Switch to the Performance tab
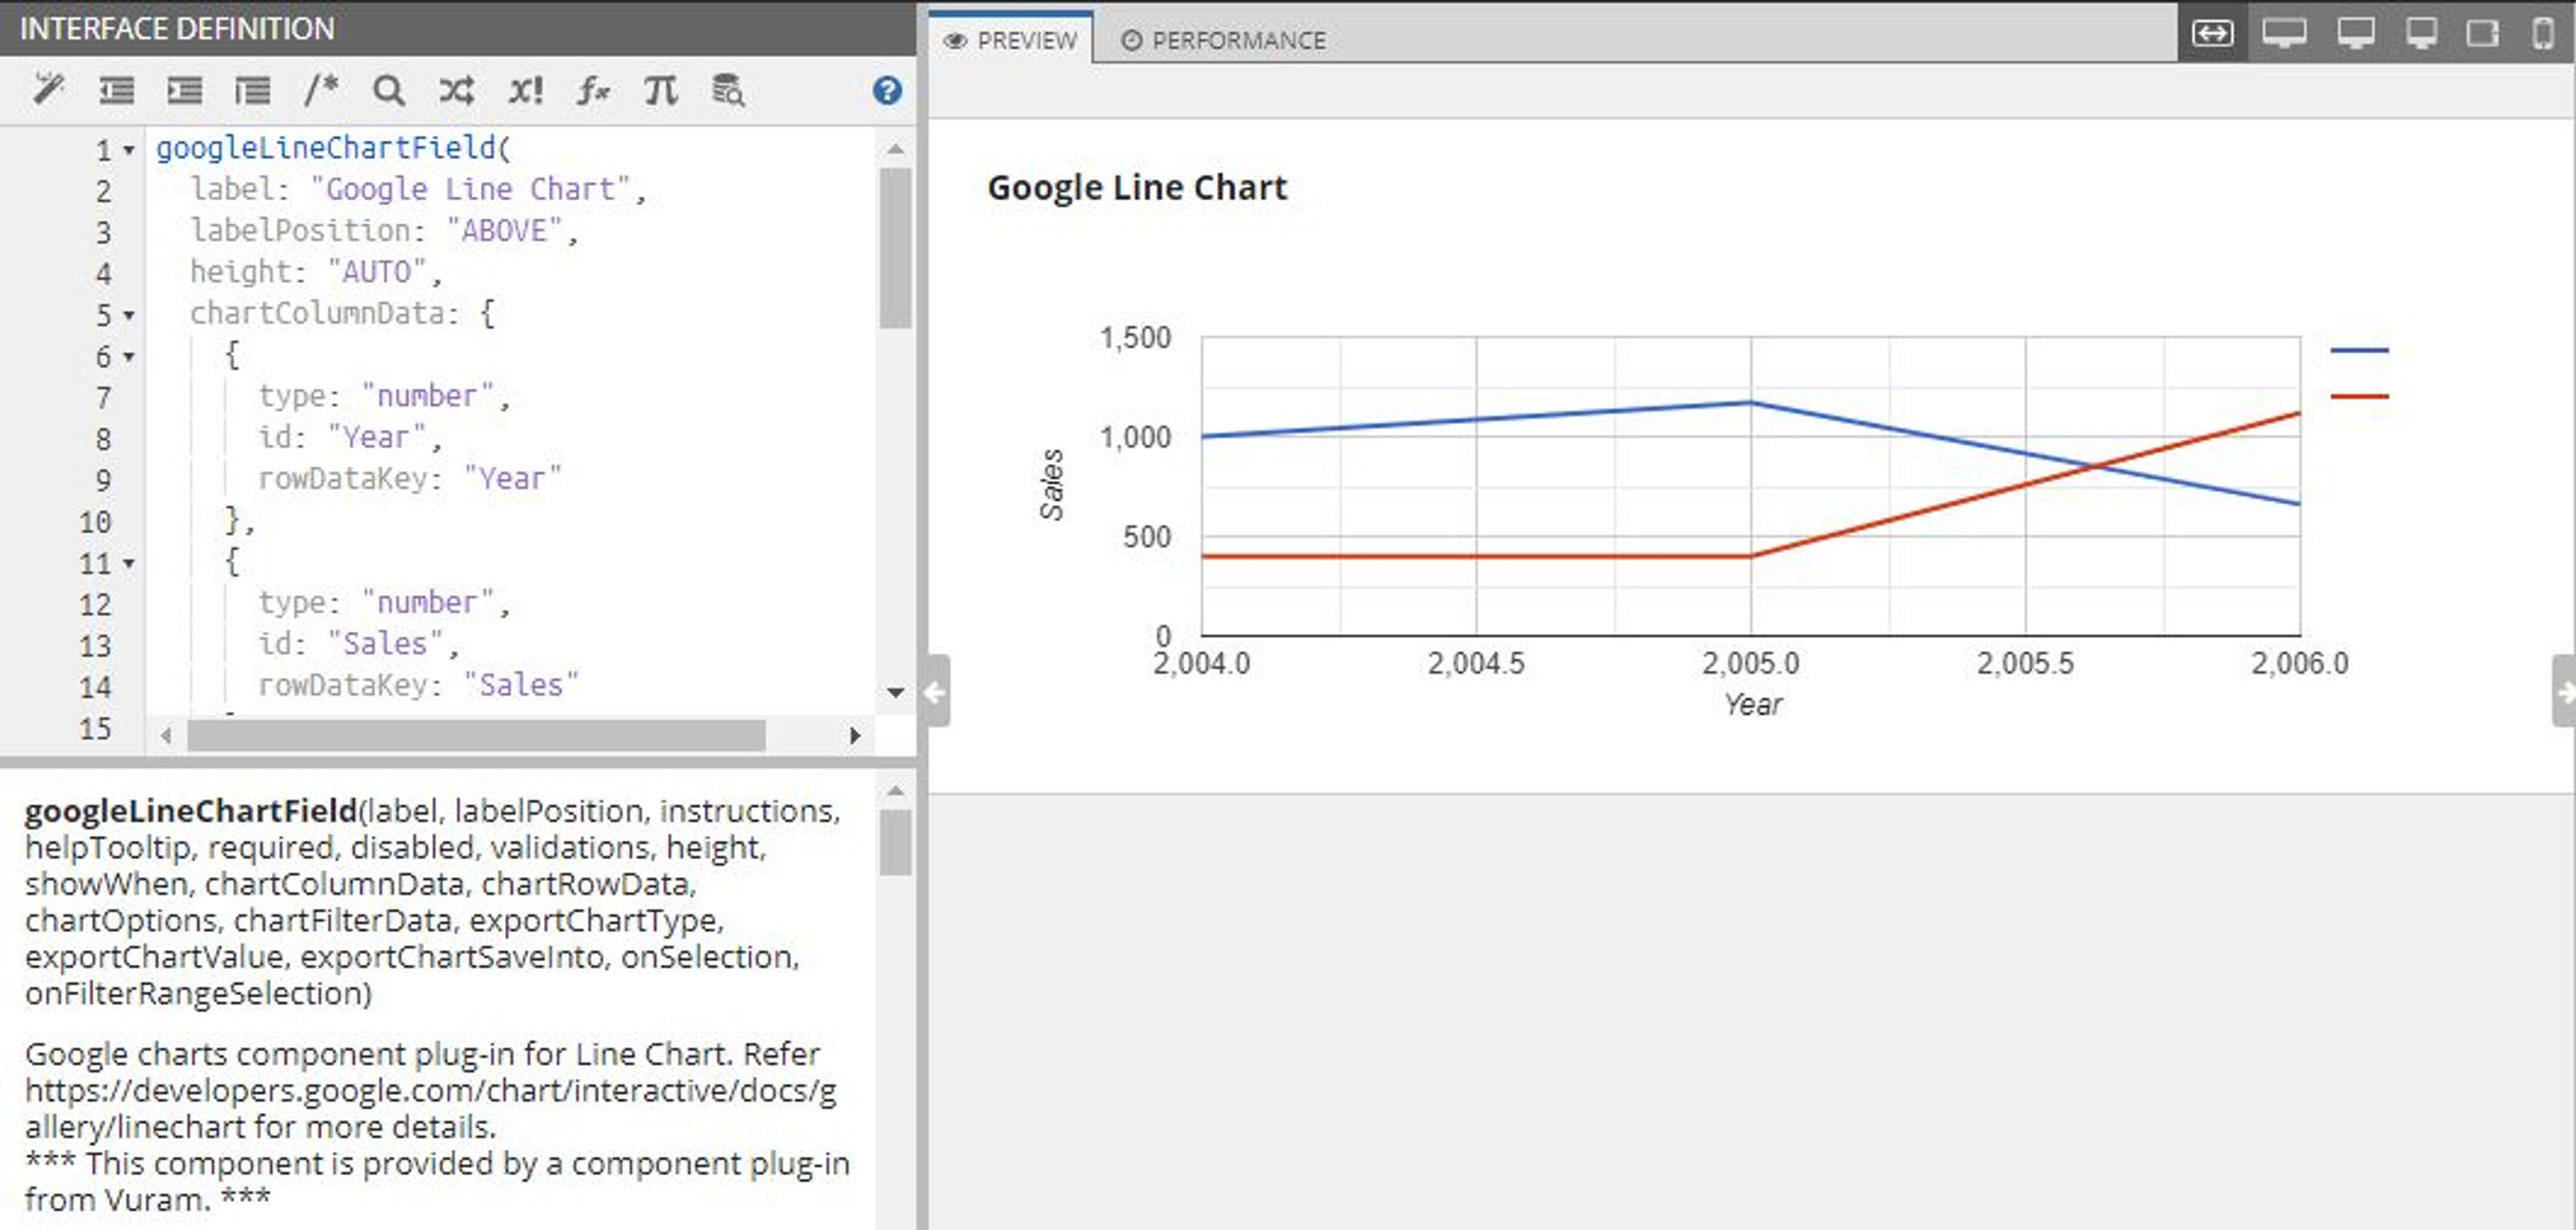Screen dimensions: 2576x1230 (1224, 40)
